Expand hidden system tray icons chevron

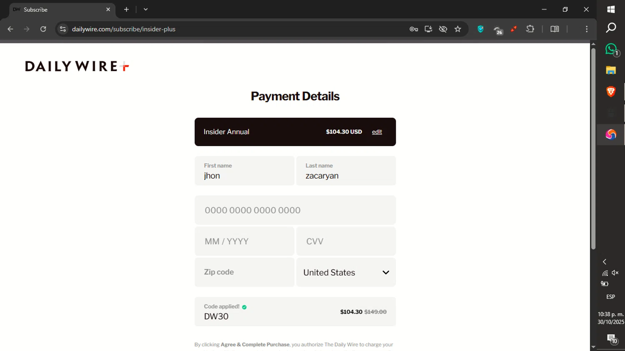(x=605, y=262)
